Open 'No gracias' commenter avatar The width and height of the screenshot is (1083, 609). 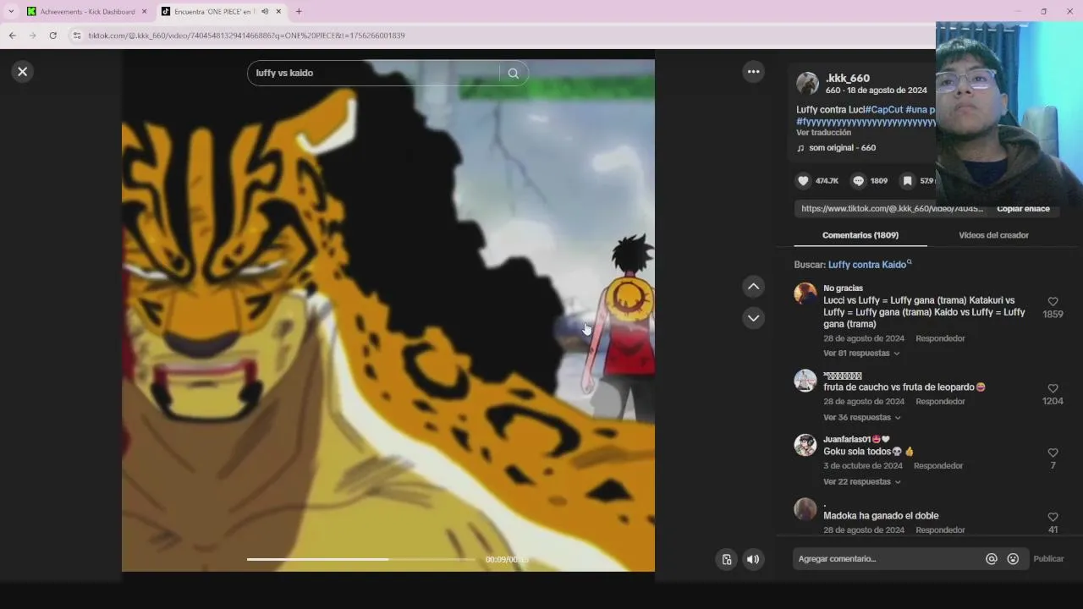[x=805, y=294]
